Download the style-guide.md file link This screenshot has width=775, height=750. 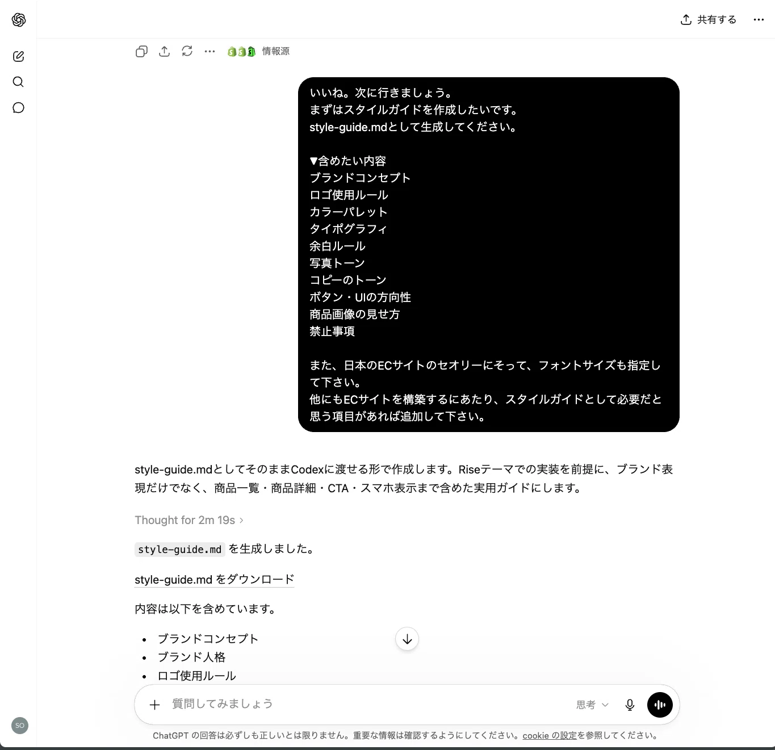214,580
